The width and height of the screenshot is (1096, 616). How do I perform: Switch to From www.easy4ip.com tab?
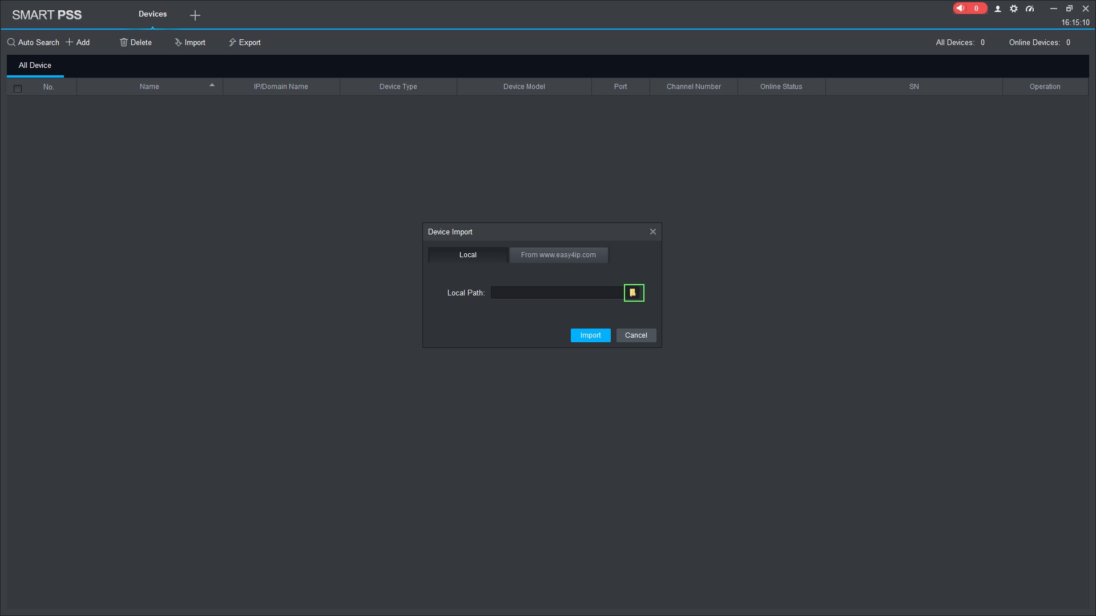558,255
